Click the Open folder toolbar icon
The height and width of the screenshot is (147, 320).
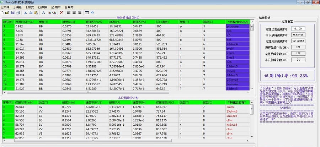click(x=7, y=12)
